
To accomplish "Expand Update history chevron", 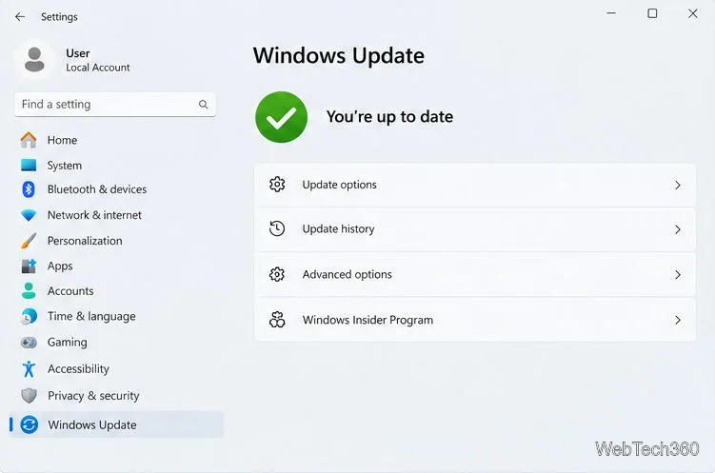I will 678,229.
